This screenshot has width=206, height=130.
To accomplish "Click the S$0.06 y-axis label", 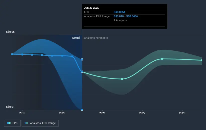I will click(10, 32).
